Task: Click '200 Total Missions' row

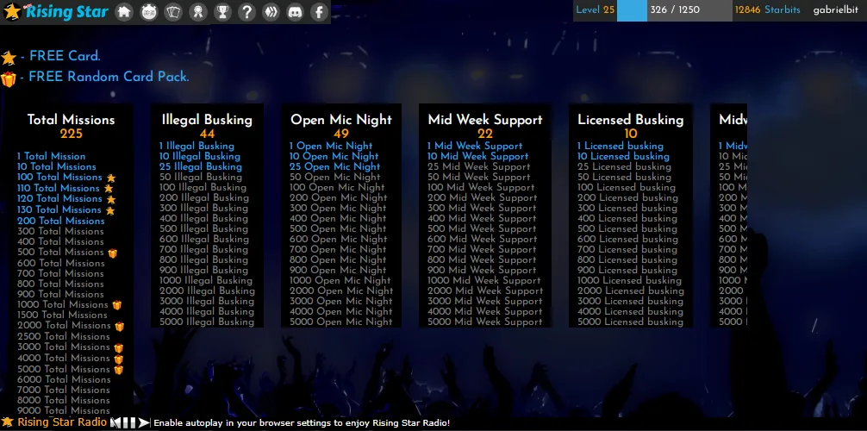Action: pos(61,221)
